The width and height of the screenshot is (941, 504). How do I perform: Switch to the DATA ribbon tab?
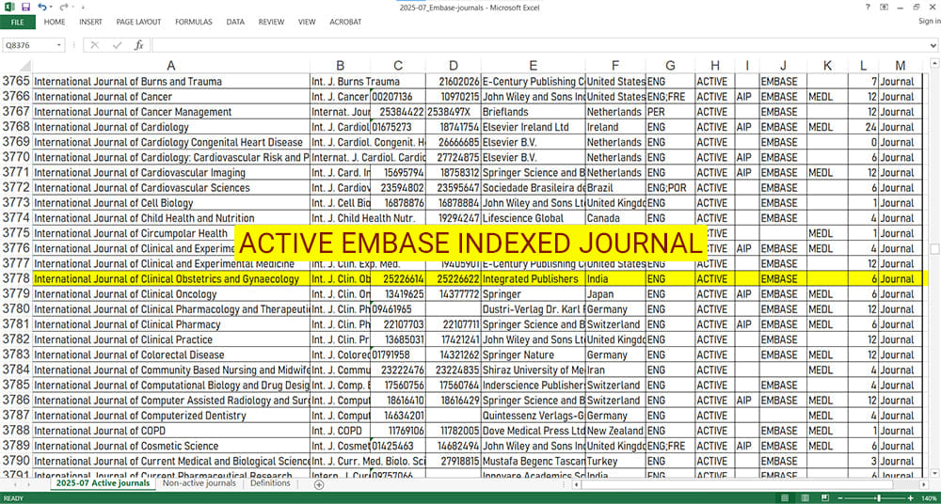[x=235, y=23]
